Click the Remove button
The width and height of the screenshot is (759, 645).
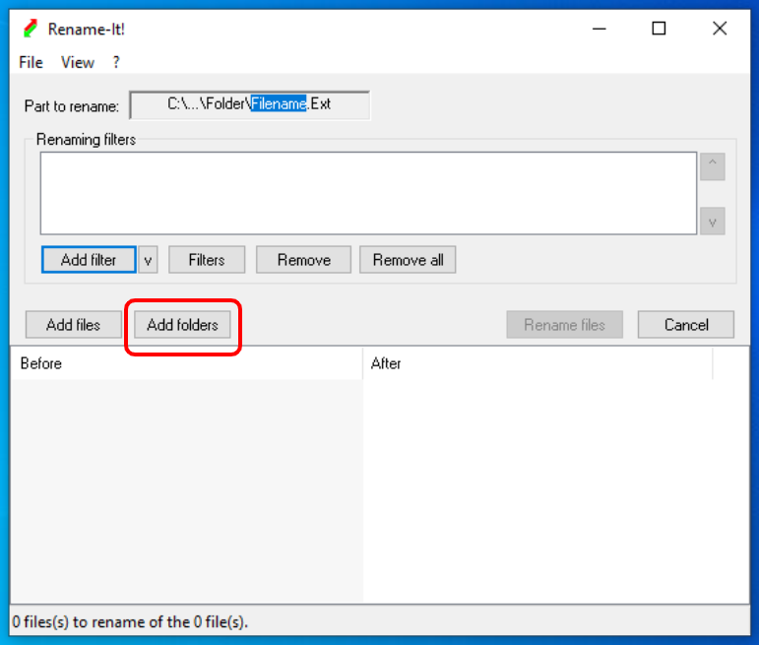(303, 260)
